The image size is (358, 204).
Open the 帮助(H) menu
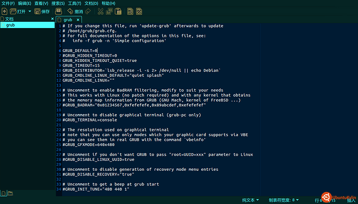tap(108, 4)
